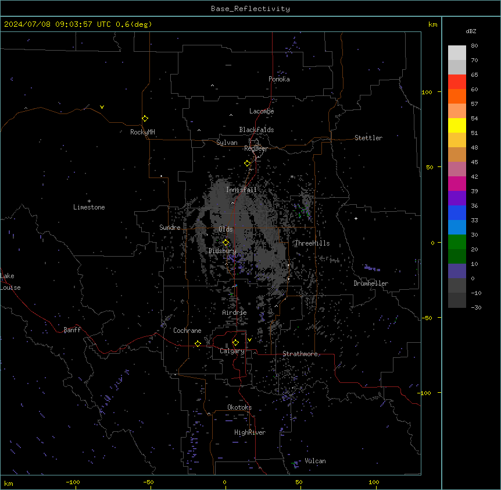Click the Innisfail town label
Viewport: 501px width, 490px height.
tap(241, 190)
